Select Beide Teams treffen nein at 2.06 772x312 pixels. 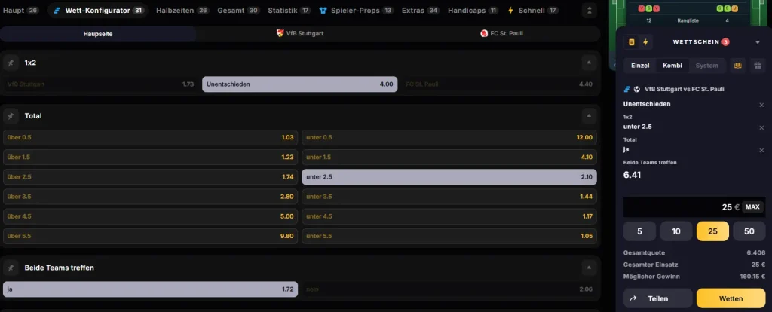click(449, 289)
